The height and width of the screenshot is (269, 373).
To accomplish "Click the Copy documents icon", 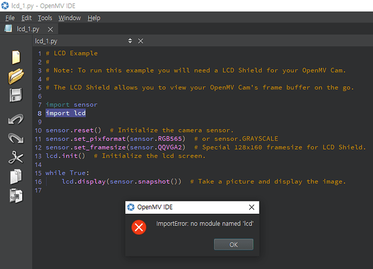I will point(16,176).
